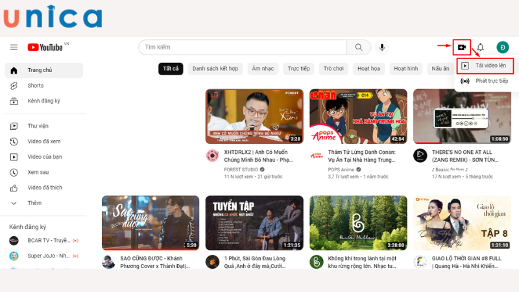Open the notifications bell
The height and width of the screenshot is (292, 519).
coord(480,47)
